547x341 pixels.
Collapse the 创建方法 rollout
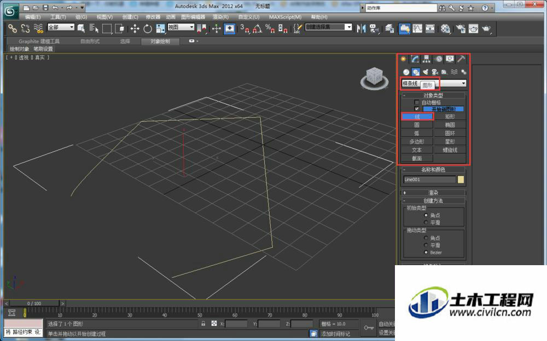[x=433, y=200]
